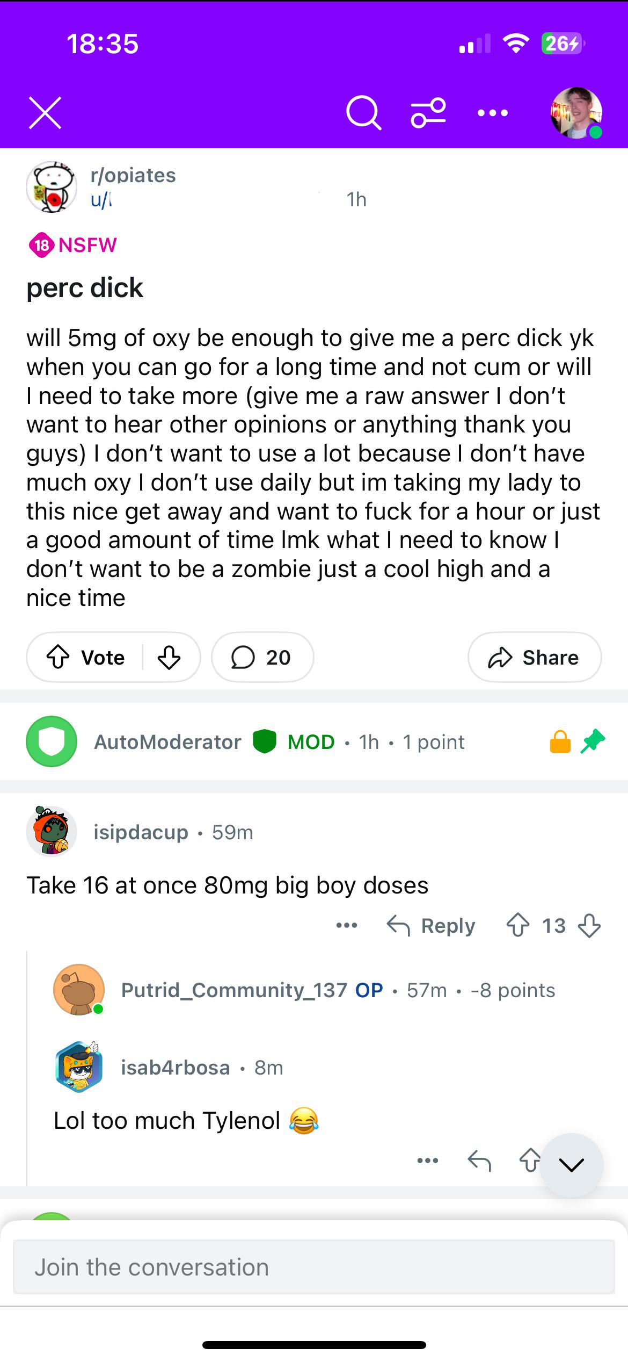Jump to next comment with chevron button

571,1165
